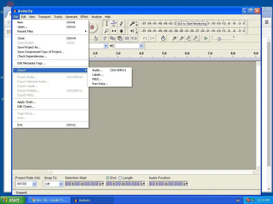Click the Windows start button
273x204 pixels.
[x=13, y=200]
